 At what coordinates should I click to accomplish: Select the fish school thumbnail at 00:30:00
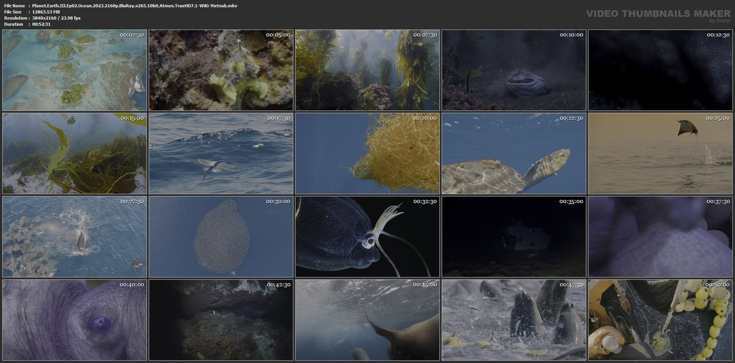point(221,237)
